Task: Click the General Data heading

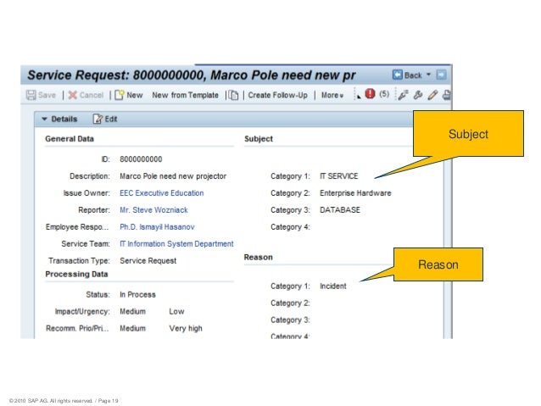Action: tap(70, 139)
